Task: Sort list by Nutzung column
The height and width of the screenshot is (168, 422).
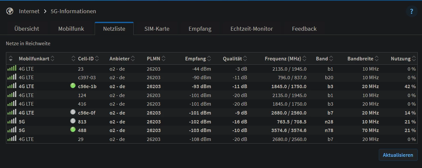Action: tap(403, 59)
